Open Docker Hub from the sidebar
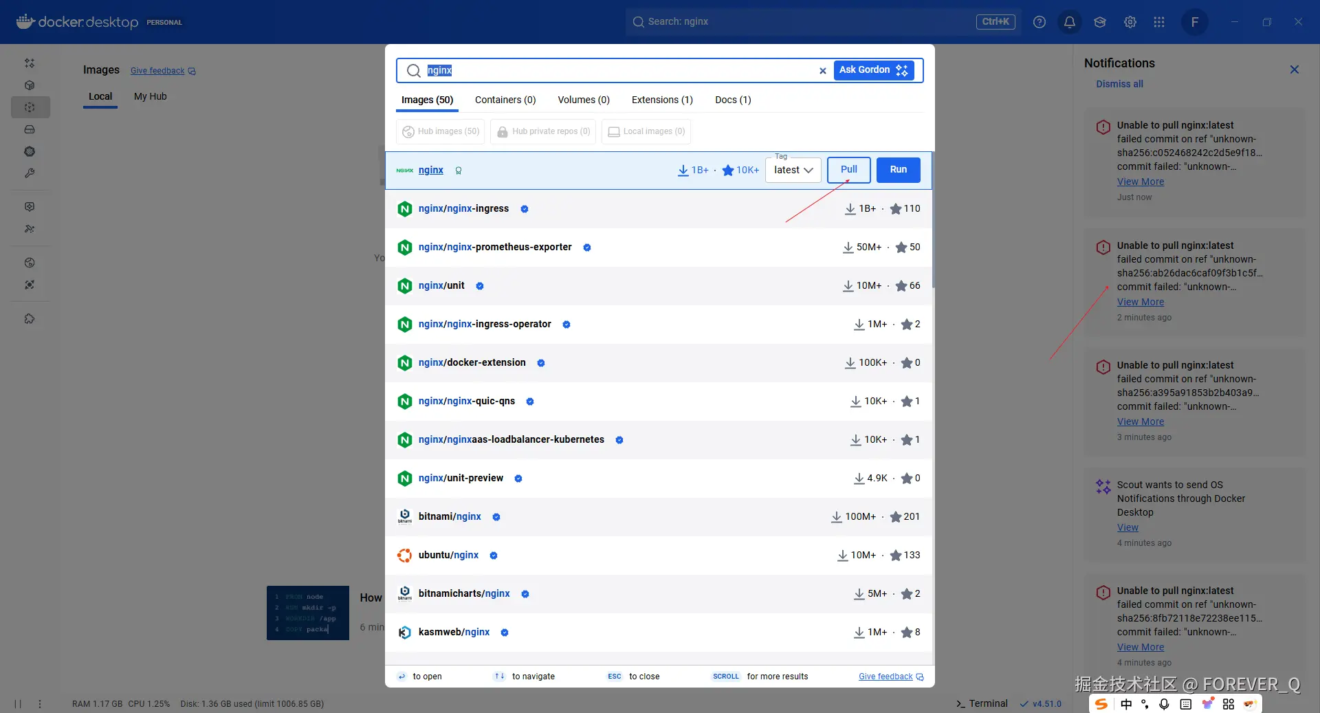1320x713 pixels. 30,263
